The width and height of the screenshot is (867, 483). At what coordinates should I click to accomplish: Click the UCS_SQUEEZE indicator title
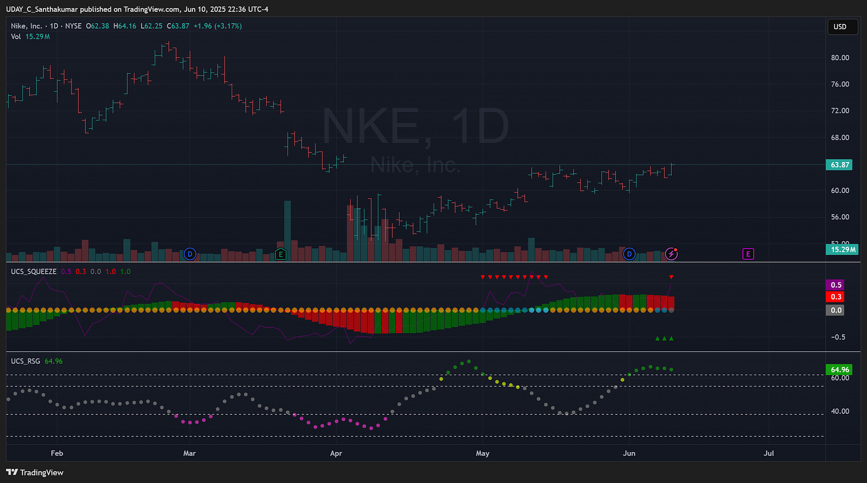[33, 271]
